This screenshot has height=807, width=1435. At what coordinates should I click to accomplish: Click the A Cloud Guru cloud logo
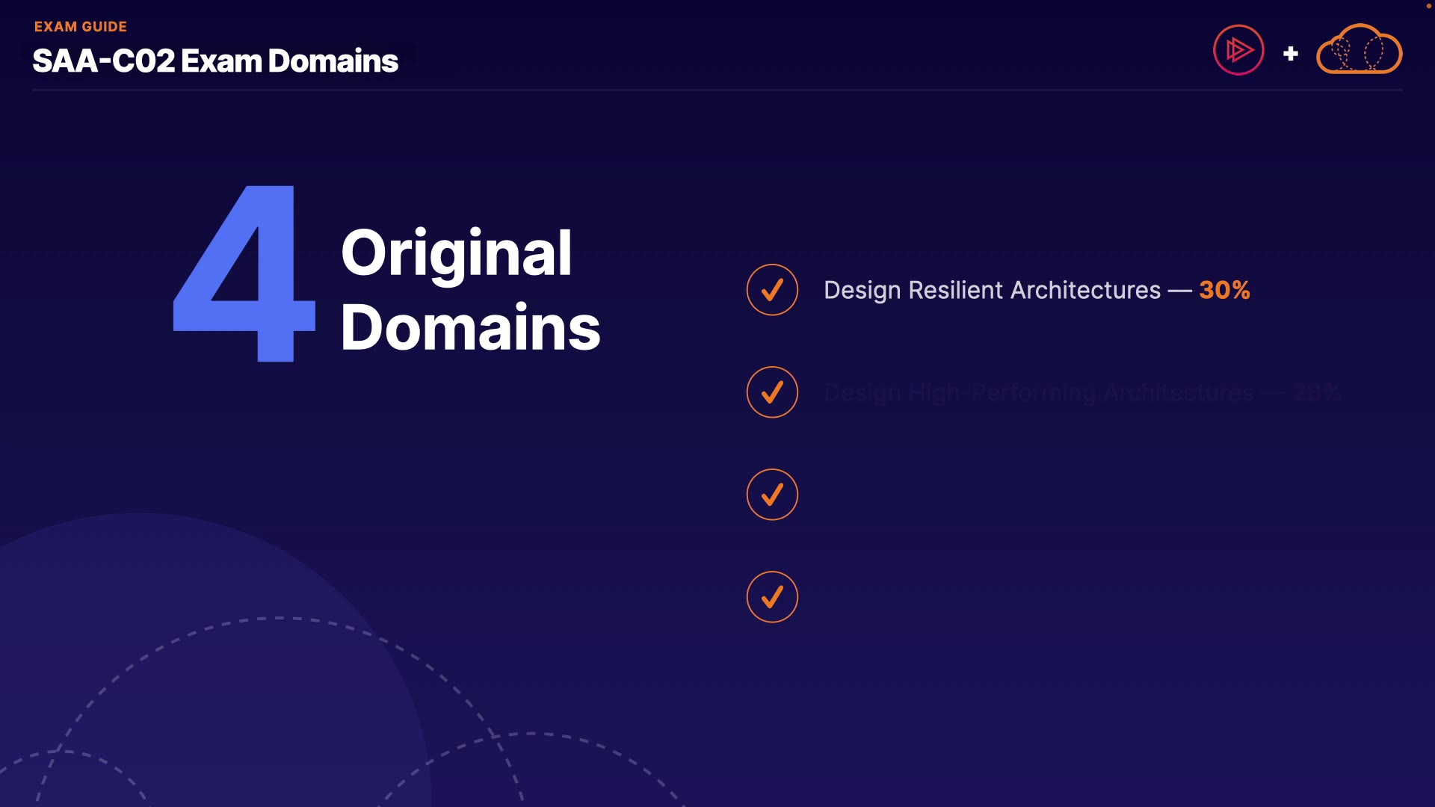point(1359,50)
